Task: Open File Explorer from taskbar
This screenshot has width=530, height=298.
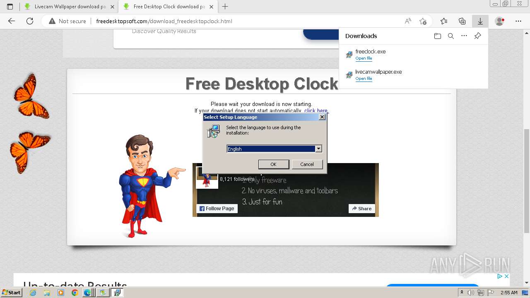Action: [47, 293]
